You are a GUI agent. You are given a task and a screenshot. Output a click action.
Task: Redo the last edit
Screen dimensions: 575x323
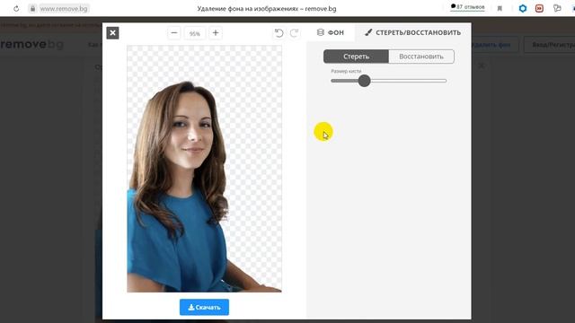[x=294, y=33]
